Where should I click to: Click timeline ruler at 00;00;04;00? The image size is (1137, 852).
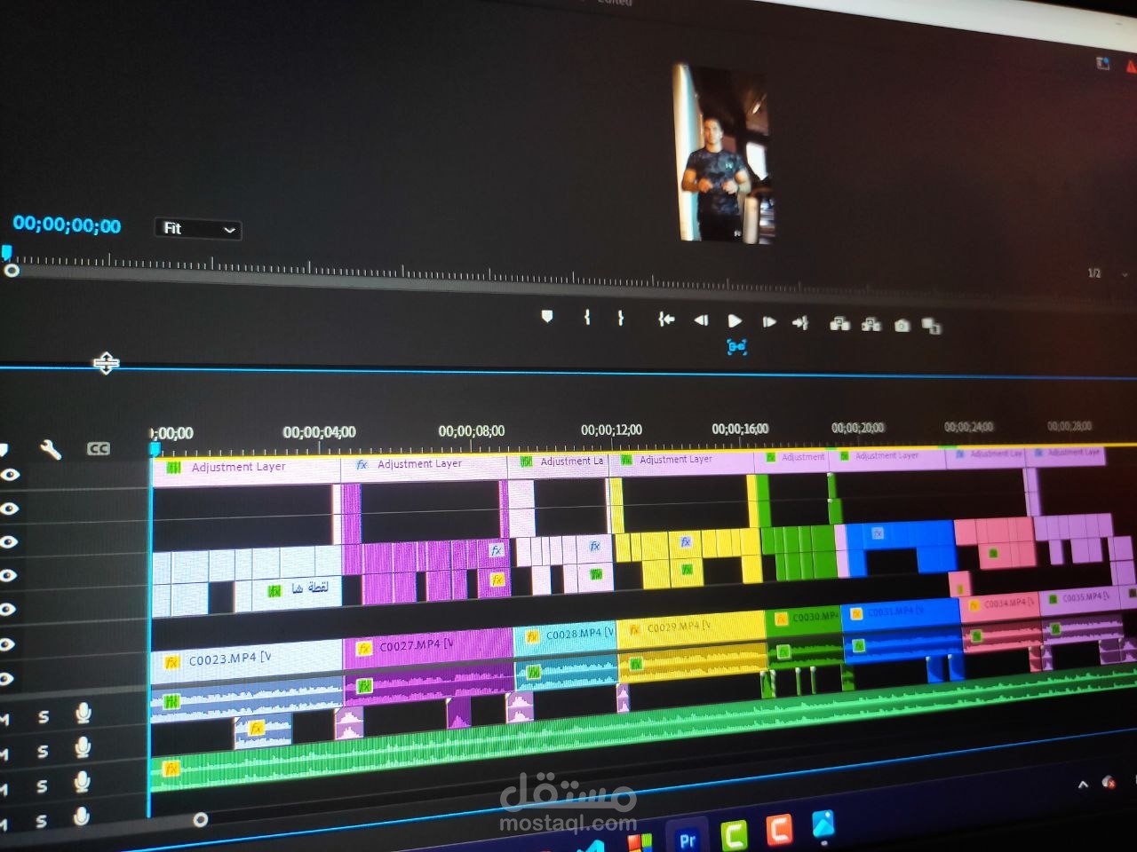[x=319, y=432]
